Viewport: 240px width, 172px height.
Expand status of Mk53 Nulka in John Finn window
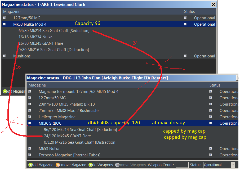(x=211, y=148)
